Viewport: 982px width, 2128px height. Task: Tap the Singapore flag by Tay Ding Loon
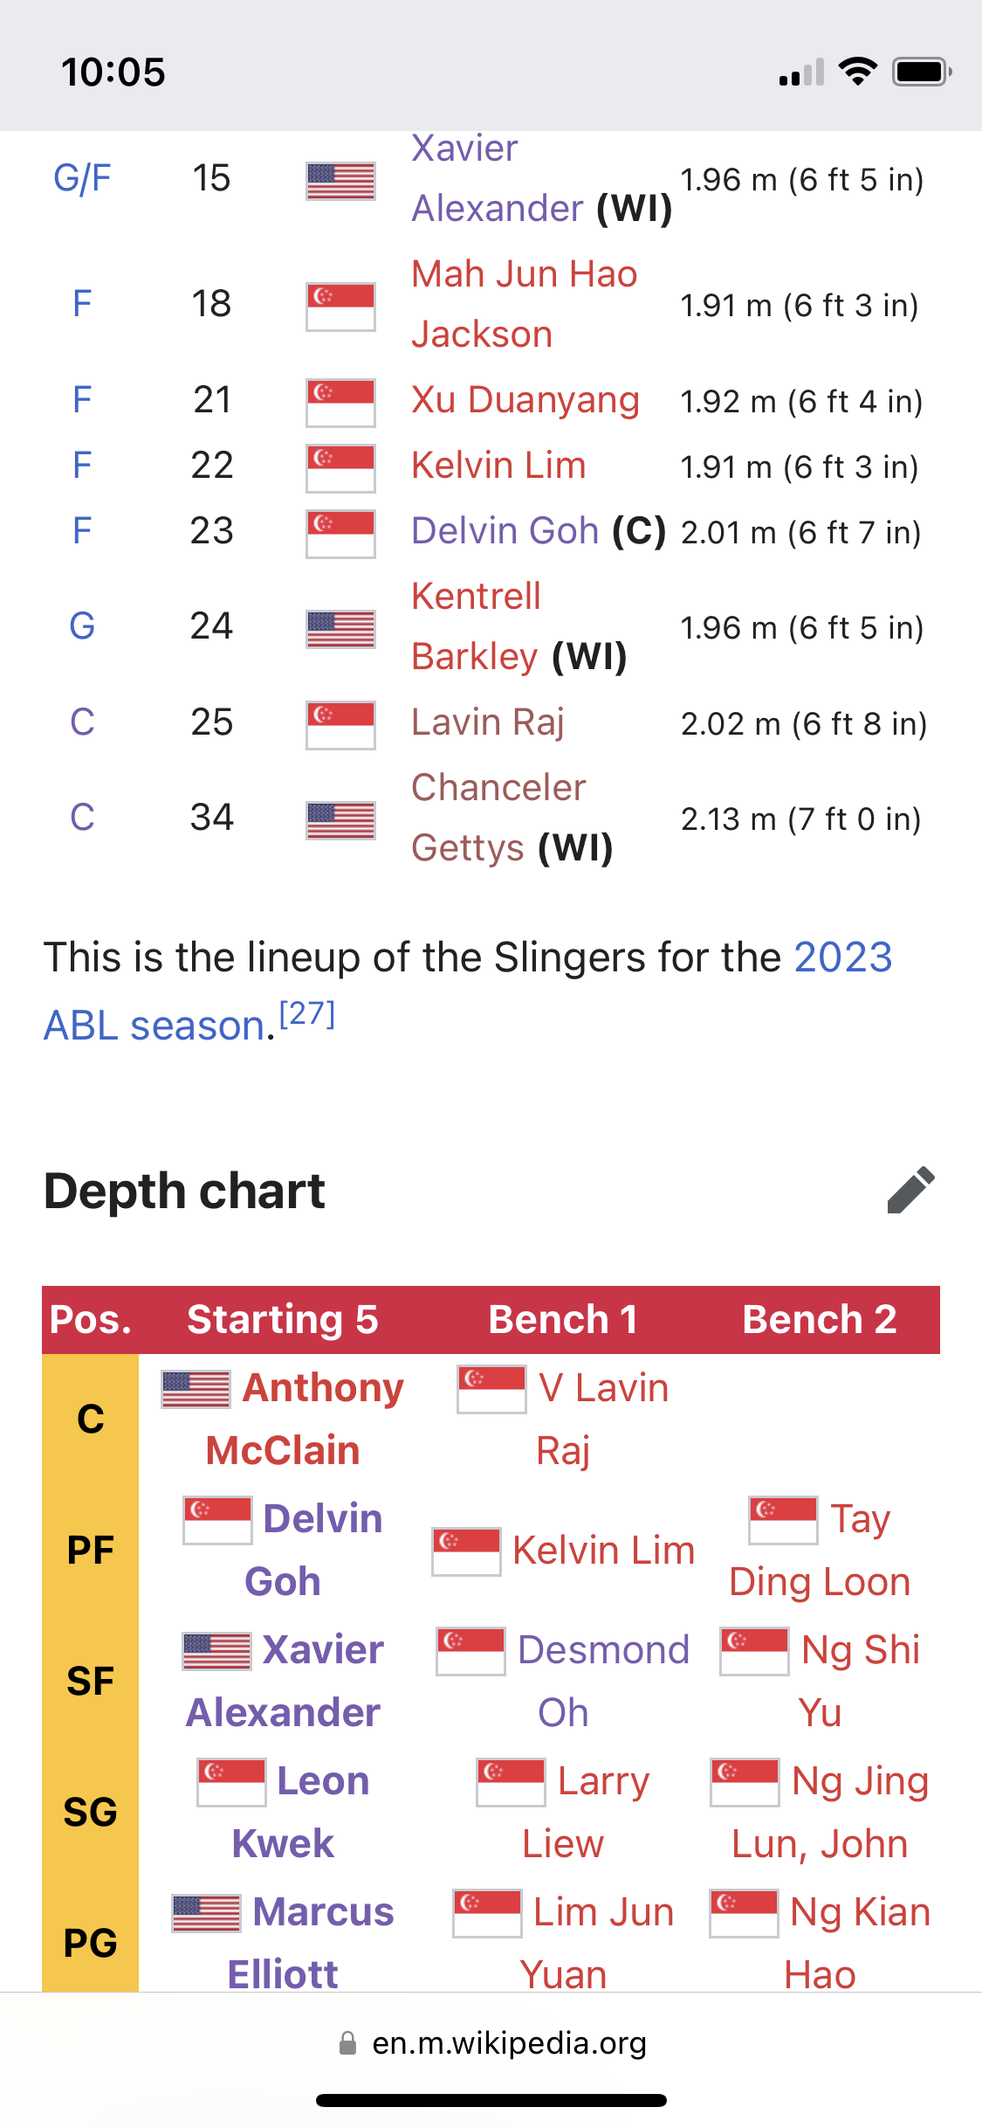[783, 1520]
